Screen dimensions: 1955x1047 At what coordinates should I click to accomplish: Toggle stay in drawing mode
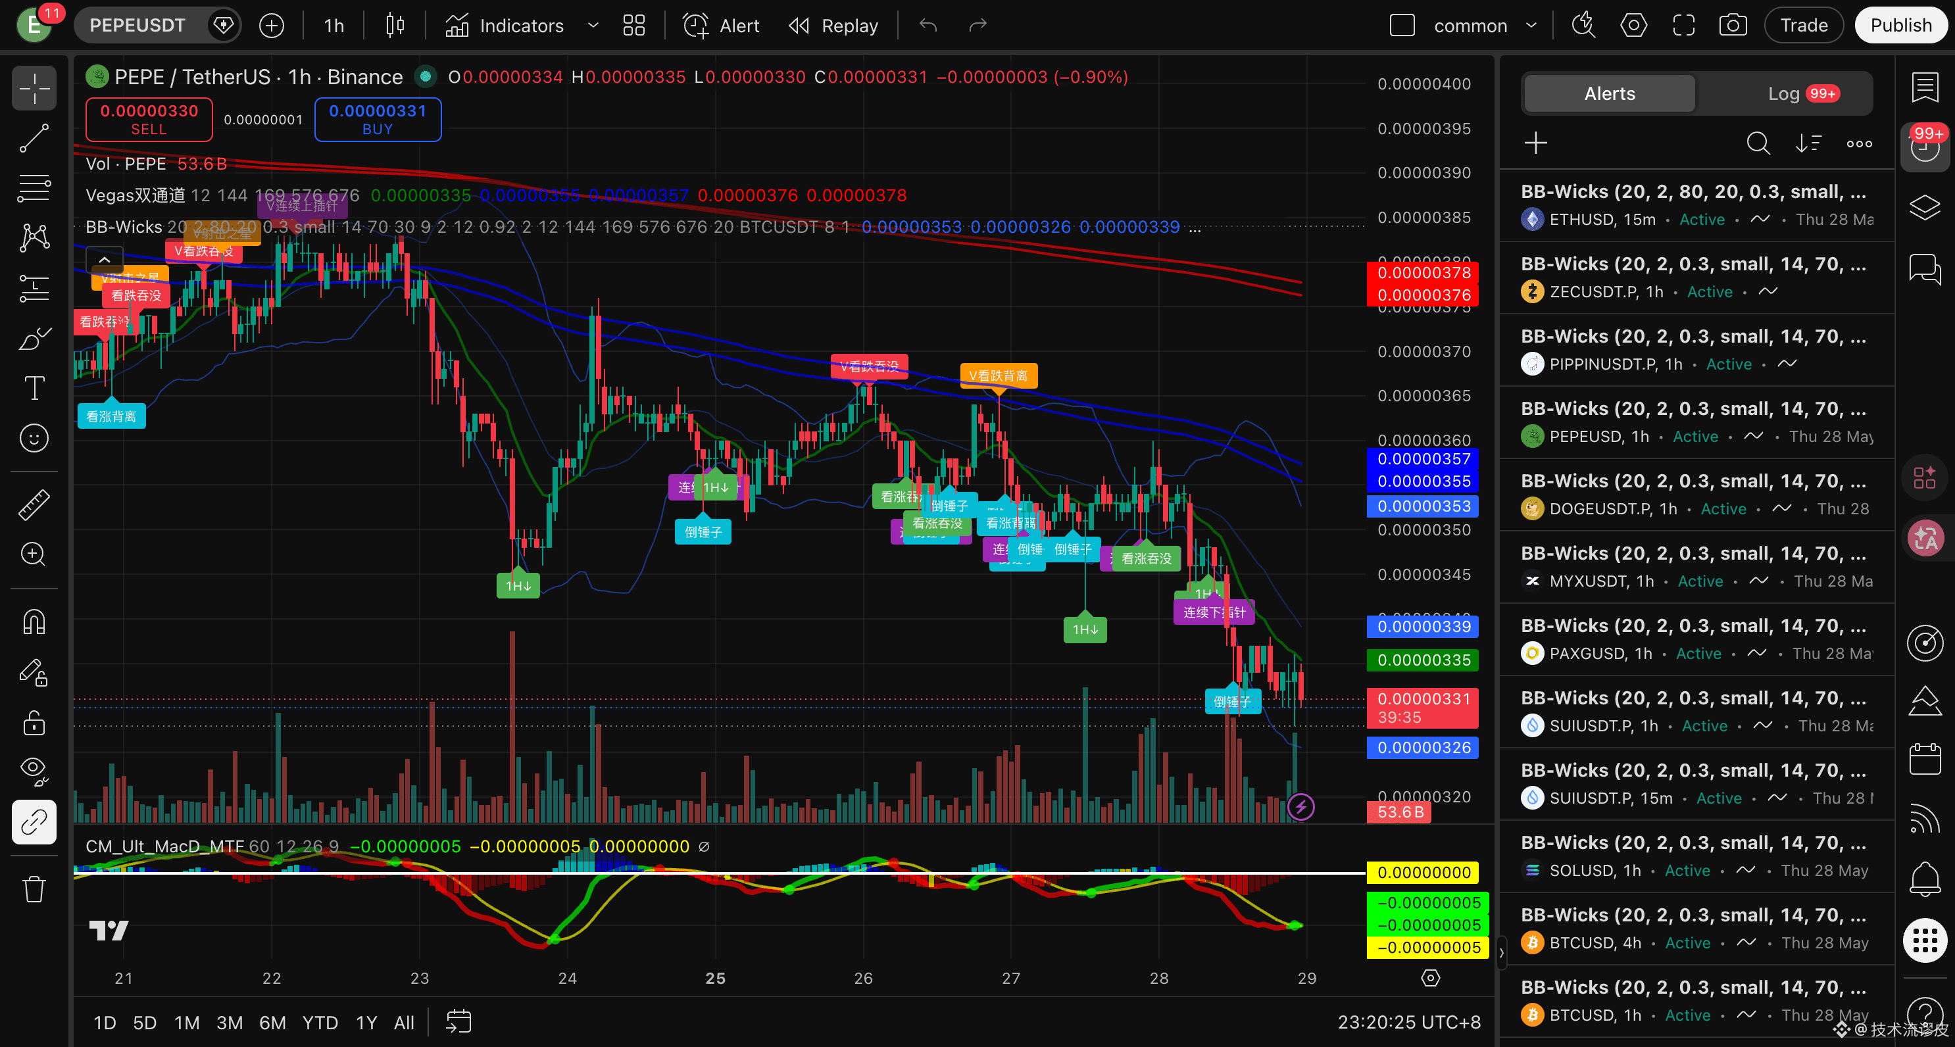point(34,672)
